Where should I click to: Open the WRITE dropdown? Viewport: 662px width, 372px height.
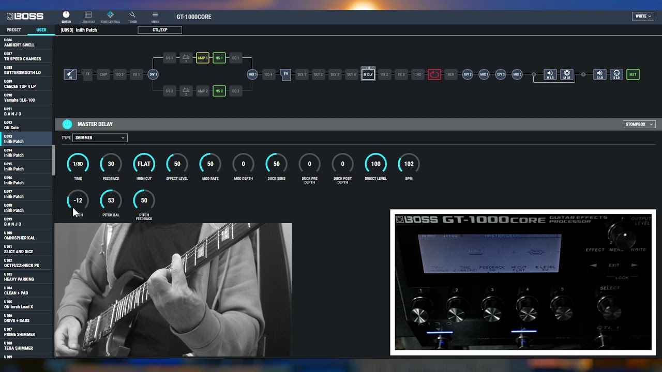coord(643,16)
